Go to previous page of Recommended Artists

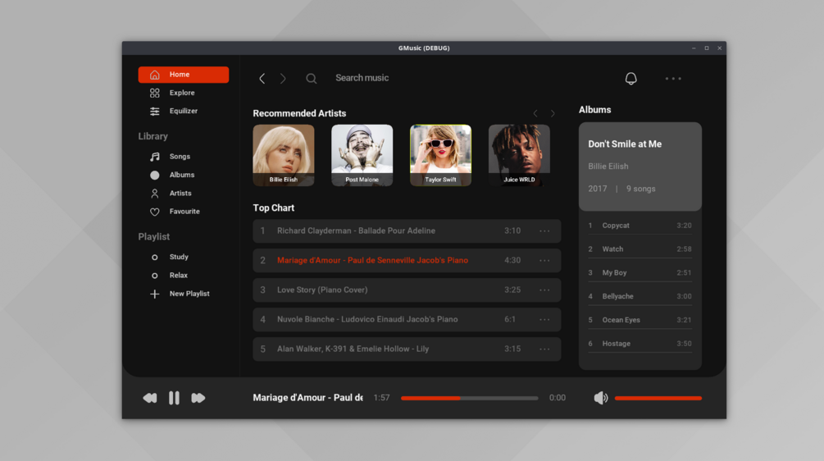535,113
